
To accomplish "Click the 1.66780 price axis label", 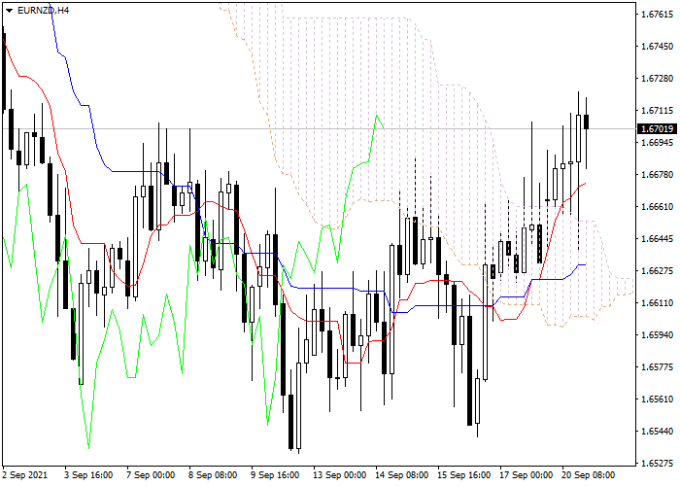I will [657, 174].
